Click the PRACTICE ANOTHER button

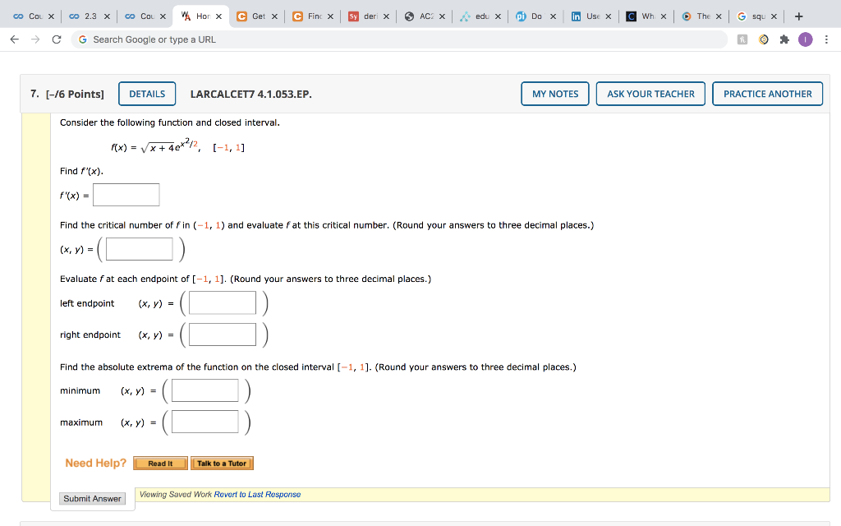point(767,94)
